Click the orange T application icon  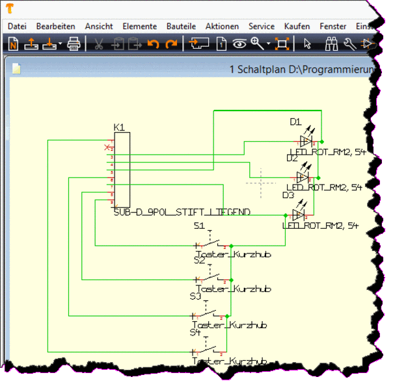pyautogui.click(x=10, y=8)
